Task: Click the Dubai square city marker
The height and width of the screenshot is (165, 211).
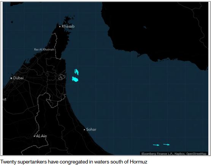Action: [11, 78]
